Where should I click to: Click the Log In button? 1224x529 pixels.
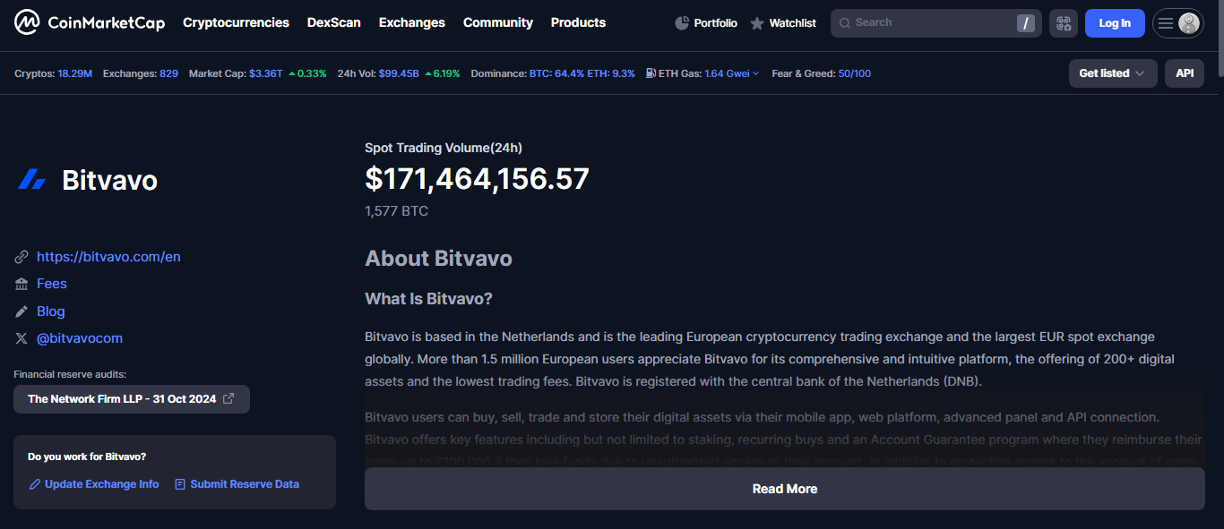[x=1115, y=23]
